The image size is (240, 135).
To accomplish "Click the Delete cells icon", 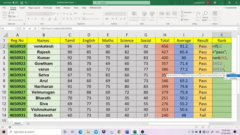I will tap(168, 14).
